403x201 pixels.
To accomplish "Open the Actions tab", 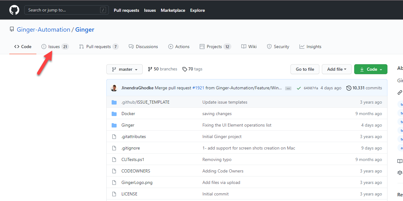I will coord(179,47).
